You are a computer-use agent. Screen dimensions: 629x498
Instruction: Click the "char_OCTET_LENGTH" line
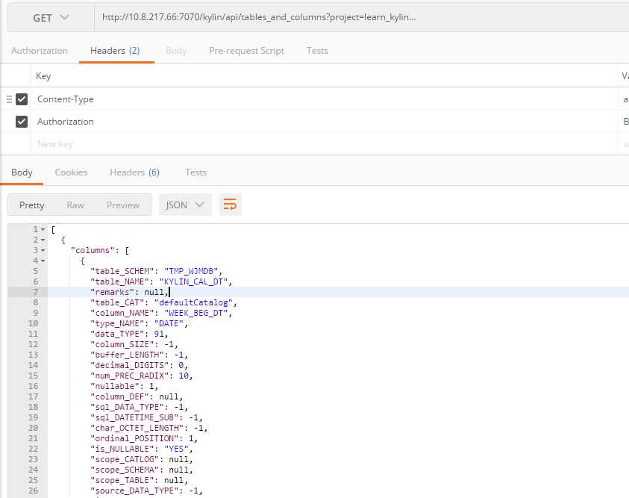pyautogui.click(x=148, y=428)
